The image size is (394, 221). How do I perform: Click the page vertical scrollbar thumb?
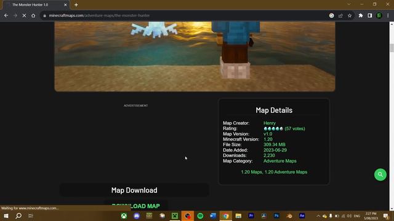coord(392,48)
